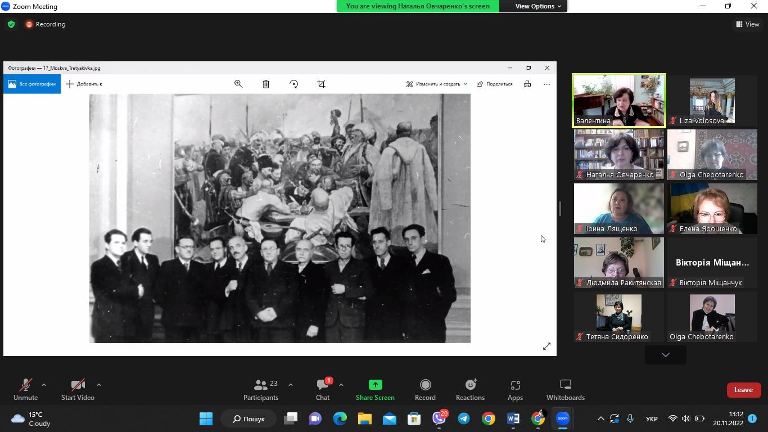Show hidden system tray icons
The height and width of the screenshot is (432, 768).
[x=600, y=418]
